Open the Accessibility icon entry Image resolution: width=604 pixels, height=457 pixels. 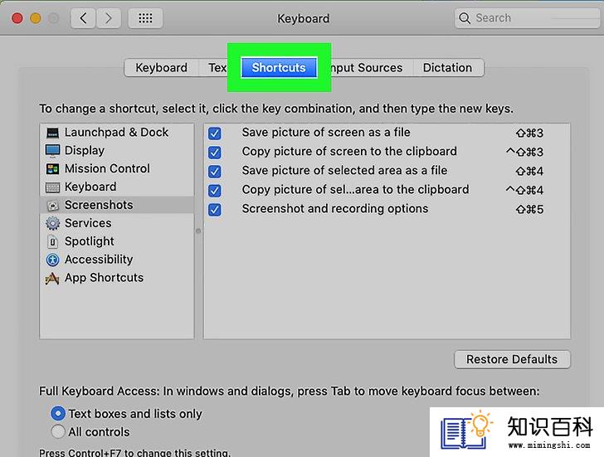tap(52, 260)
